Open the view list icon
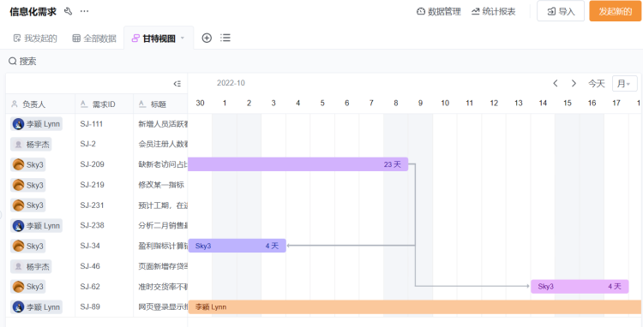Viewport: 643px width, 327px height. [225, 38]
